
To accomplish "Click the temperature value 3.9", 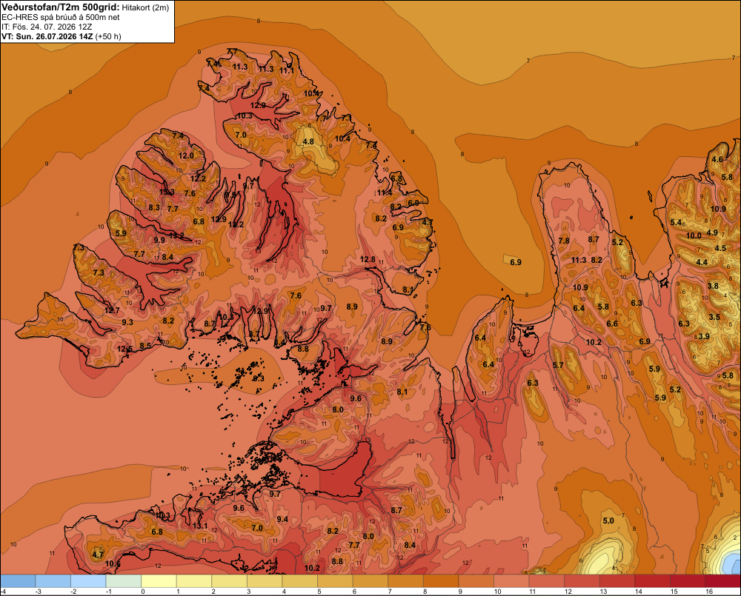I will (704, 336).
